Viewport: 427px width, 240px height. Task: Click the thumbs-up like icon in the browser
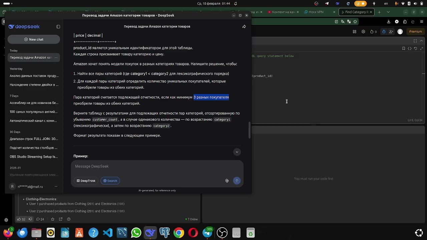19,219
